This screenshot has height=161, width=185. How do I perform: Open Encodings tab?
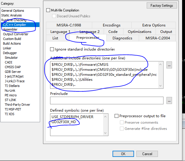click(112, 25)
